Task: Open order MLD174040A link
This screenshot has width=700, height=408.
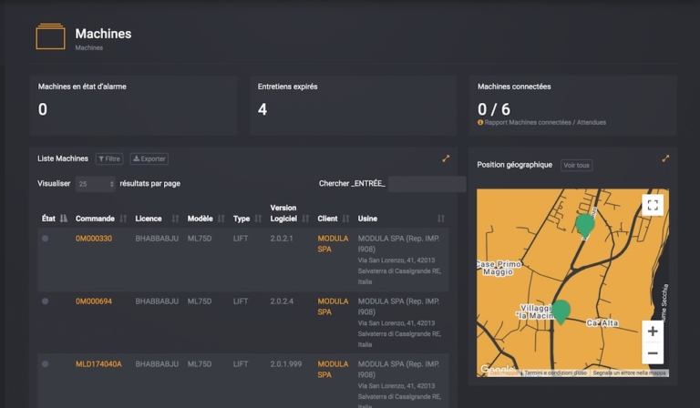Action: coord(98,364)
